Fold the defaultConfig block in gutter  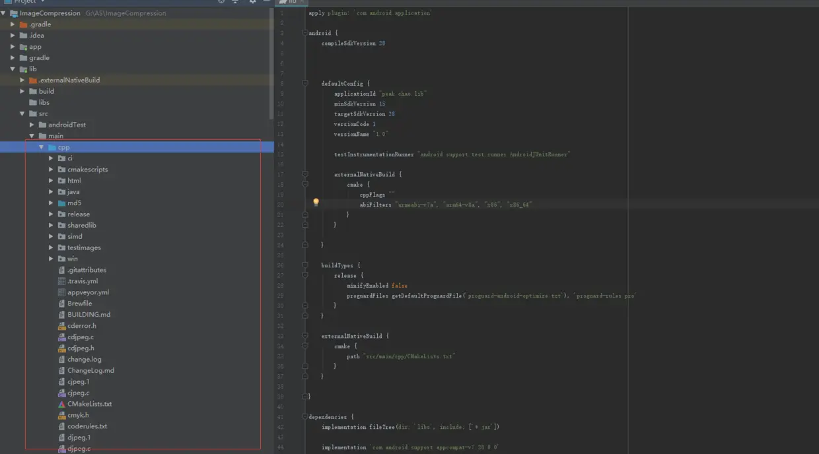pyautogui.click(x=306, y=83)
